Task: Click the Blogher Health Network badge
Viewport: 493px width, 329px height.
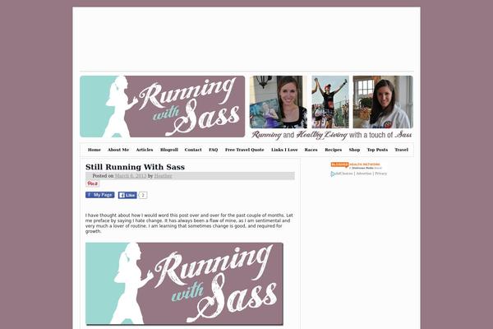Action: pos(356,165)
